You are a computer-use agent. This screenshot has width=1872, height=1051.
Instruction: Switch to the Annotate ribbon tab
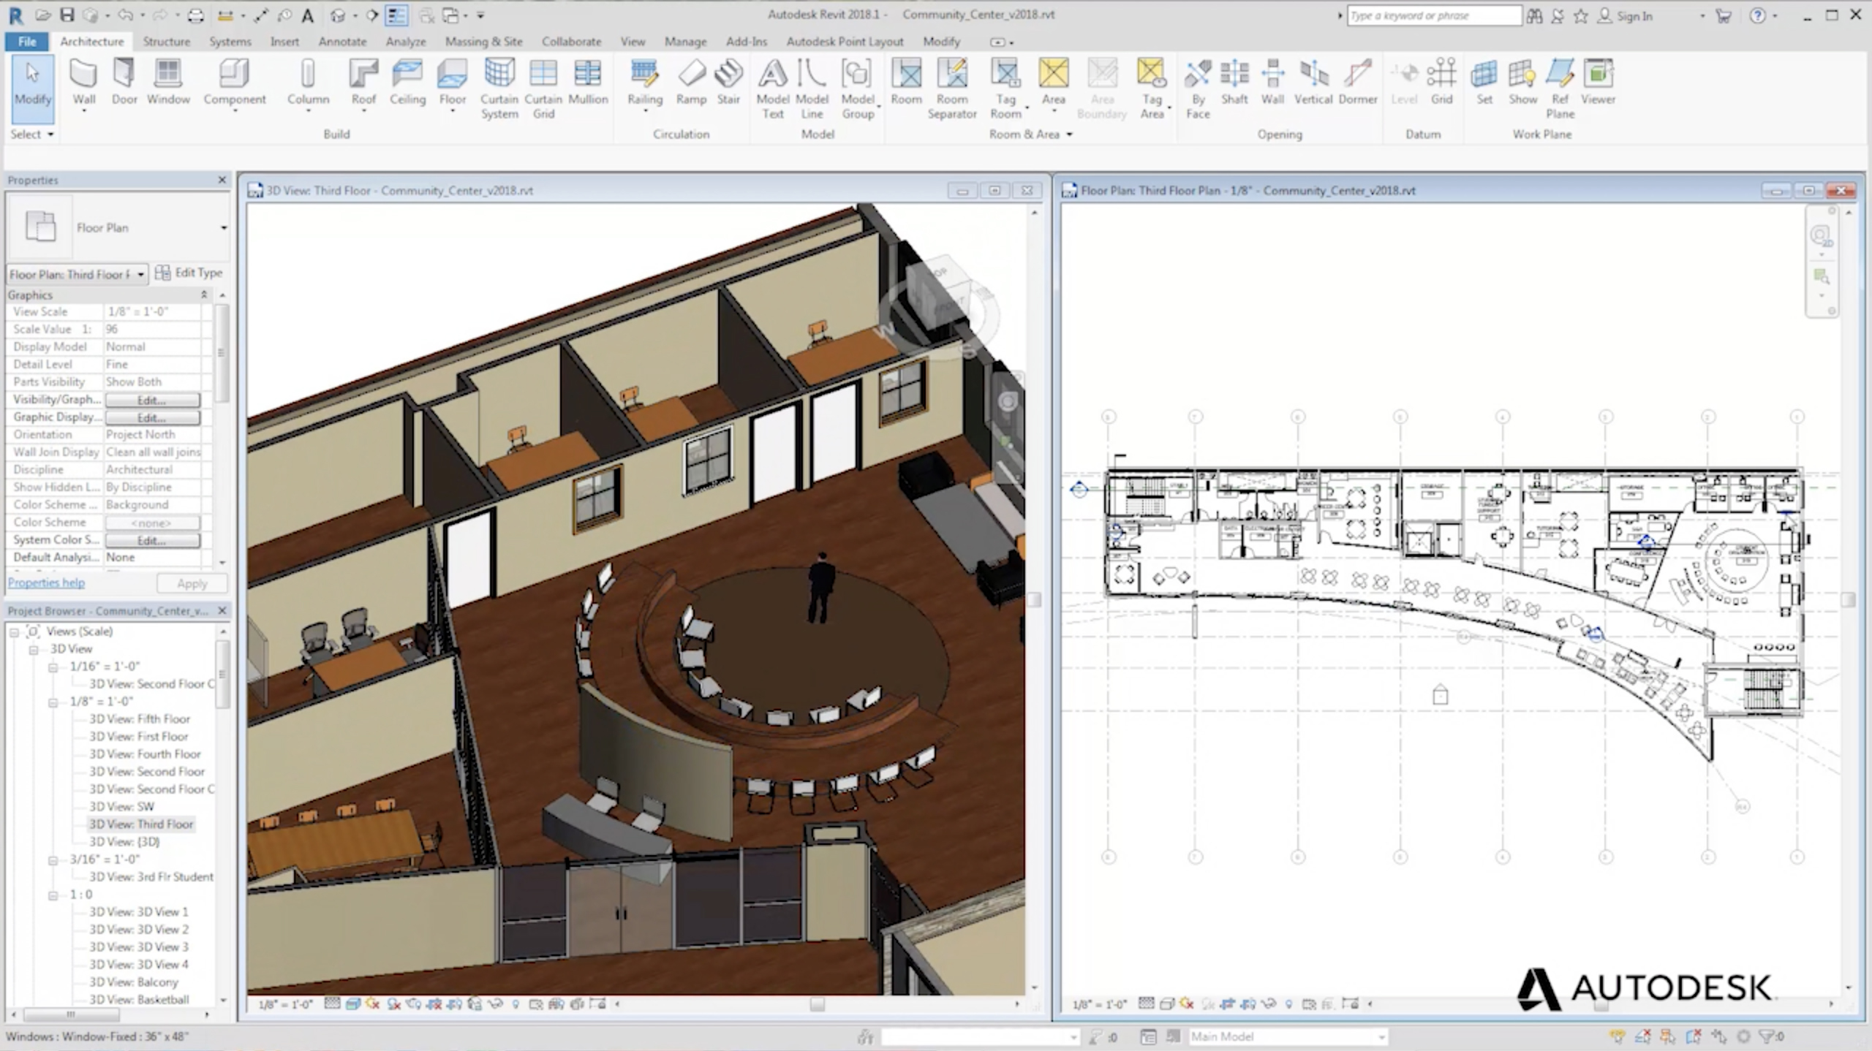tap(342, 42)
